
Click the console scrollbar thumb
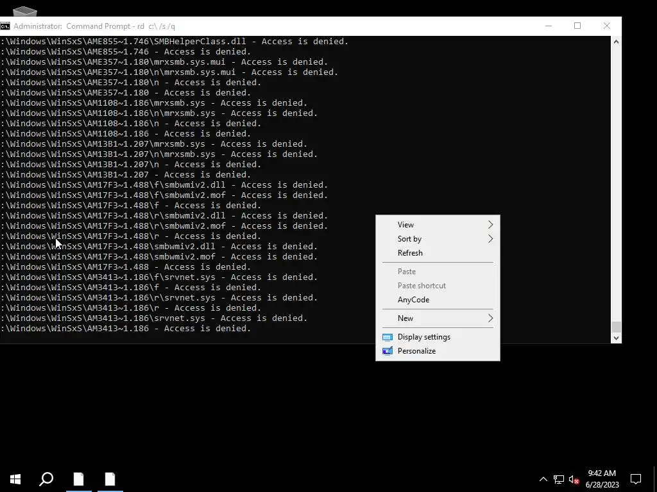[x=616, y=327]
